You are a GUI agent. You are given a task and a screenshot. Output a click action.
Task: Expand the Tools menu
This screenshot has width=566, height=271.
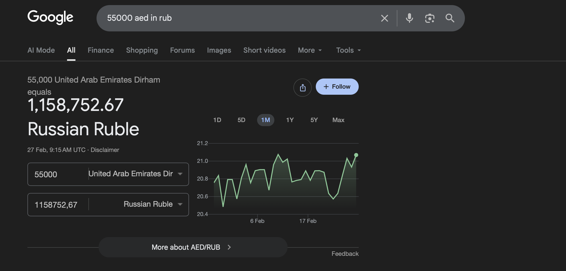pyautogui.click(x=348, y=50)
